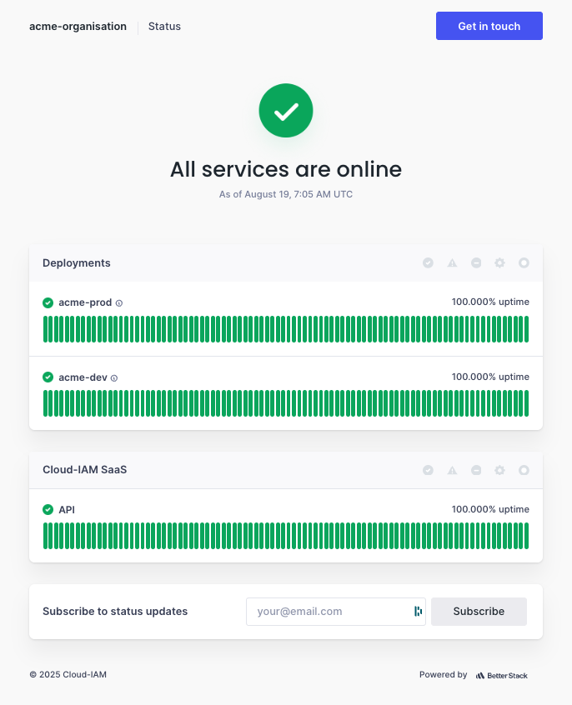Image resolution: width=572 pixels, height=705 pixels.
Task: Open the acme-organisation home link
Action: pyautogui.click(x=78, y=27)
